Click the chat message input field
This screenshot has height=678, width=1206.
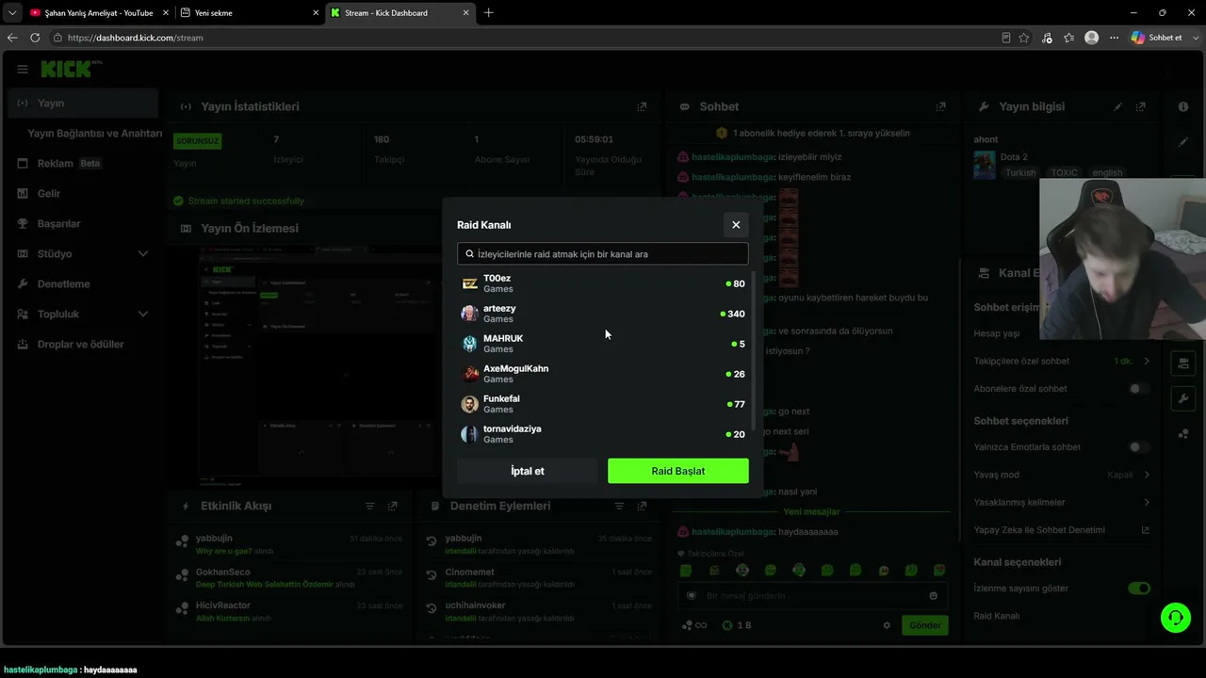coord(811,596)
